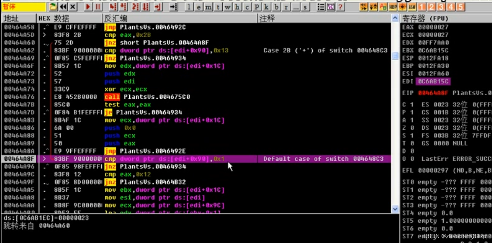Click Execute till return icon
This screenshot has width=492, height=243.
tap(158, 7)
